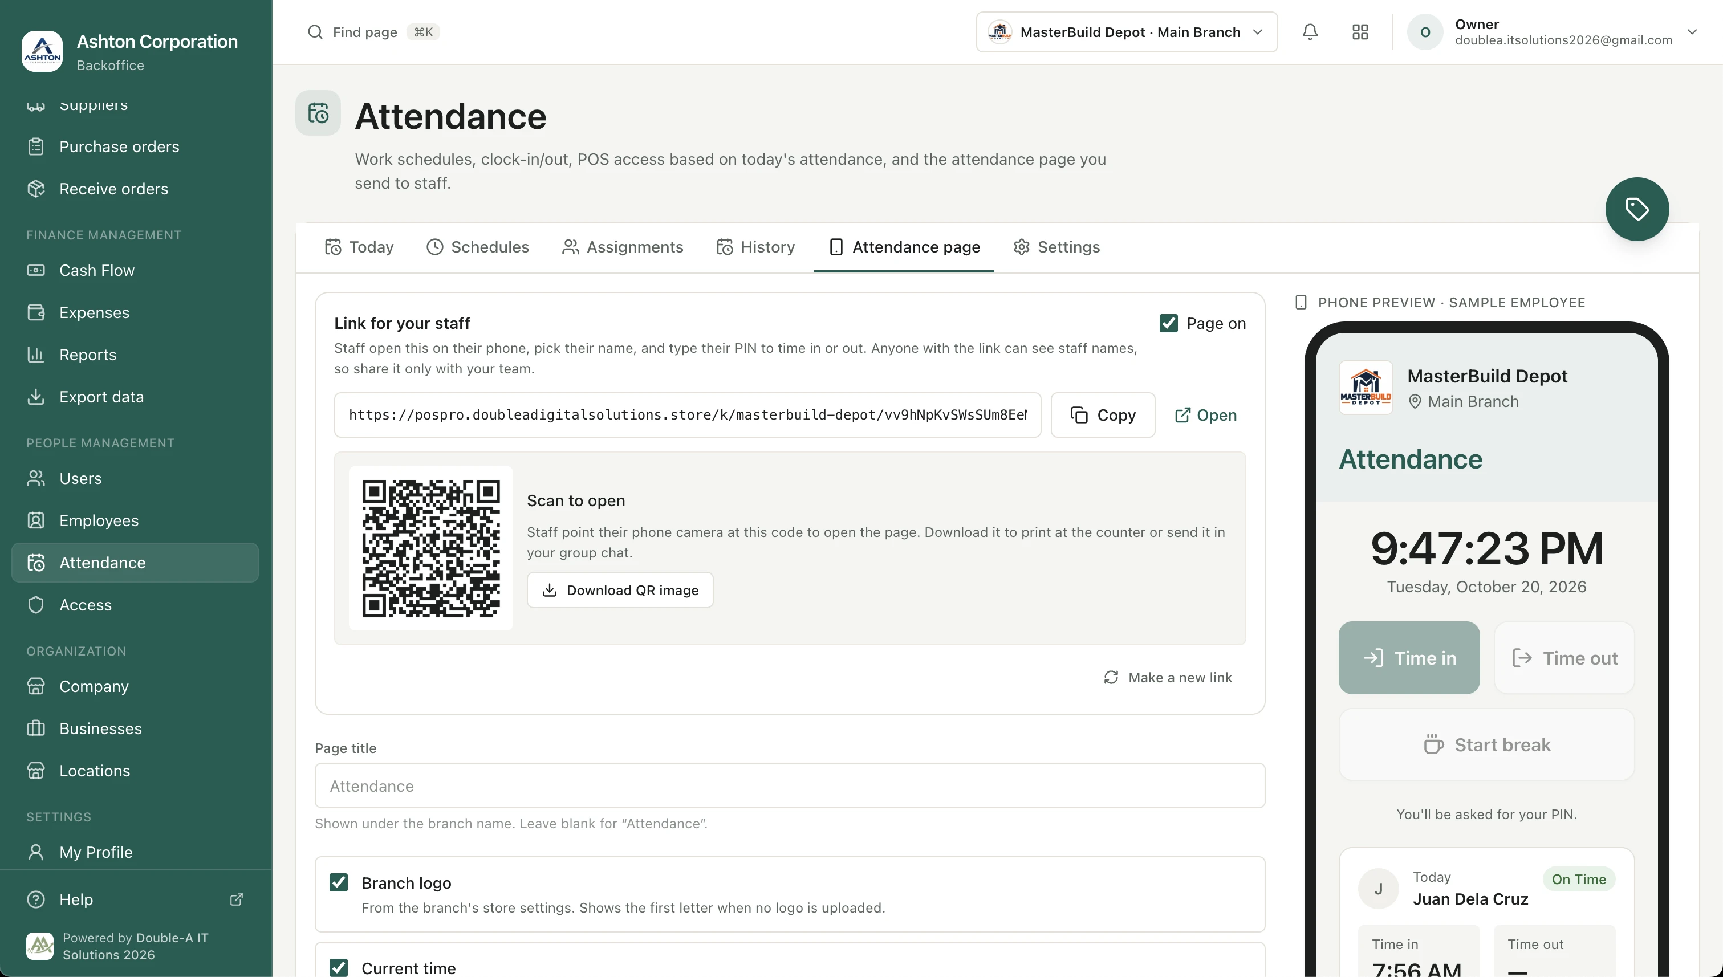Open Businesses in sidebar
Image resolution: width=1723 pixels, height=977 pixels.
pos(135,728)
